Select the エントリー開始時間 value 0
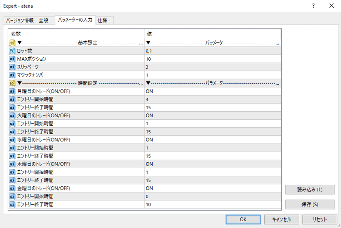 pyautogui.click(x=147, y=197)
